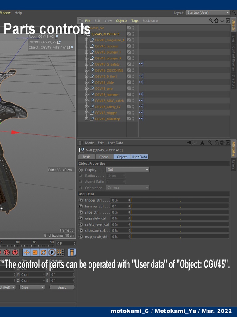Click the XPresso tag on CGV45_G_safety

(141, 64)
